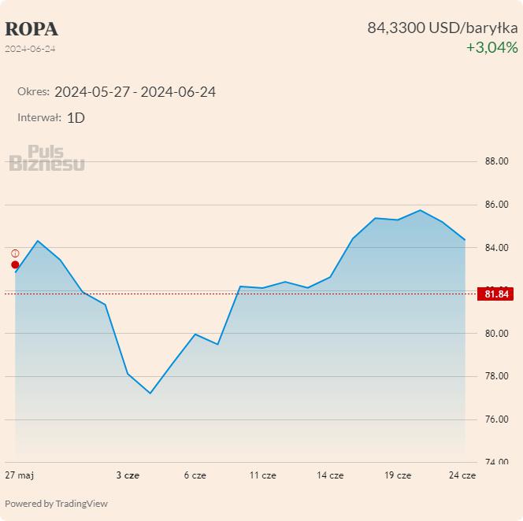Select the 27 maj date on the time axis
The image size is (523, 521).
[20, 475]
